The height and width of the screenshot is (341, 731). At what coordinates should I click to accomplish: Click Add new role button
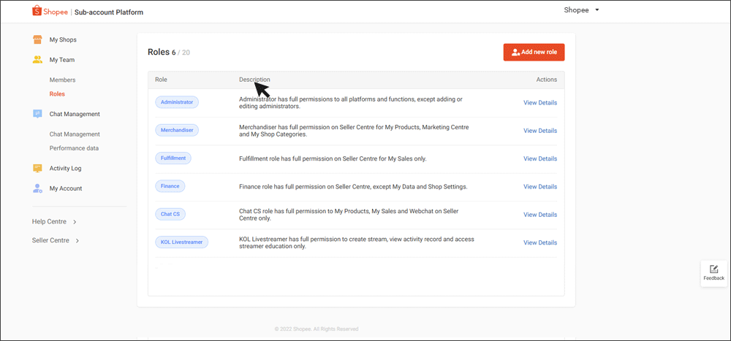pos(534,52)
